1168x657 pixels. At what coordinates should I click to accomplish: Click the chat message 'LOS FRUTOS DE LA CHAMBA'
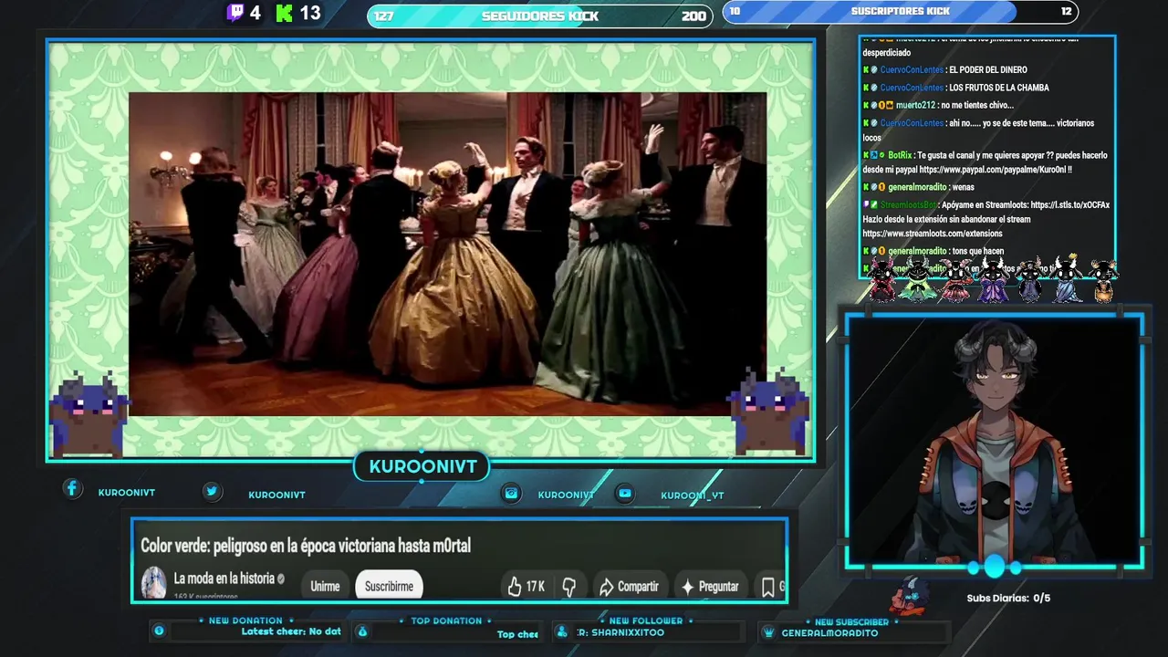coord(999,88)
